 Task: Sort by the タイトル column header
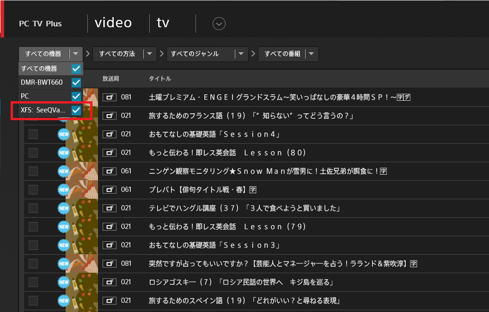click(x=160, y=79)
